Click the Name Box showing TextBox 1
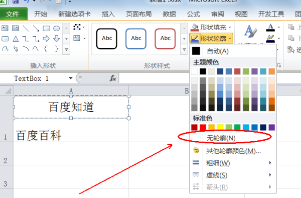 click(37, 78)
